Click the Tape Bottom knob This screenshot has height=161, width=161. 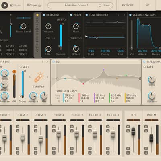[151, 96]
